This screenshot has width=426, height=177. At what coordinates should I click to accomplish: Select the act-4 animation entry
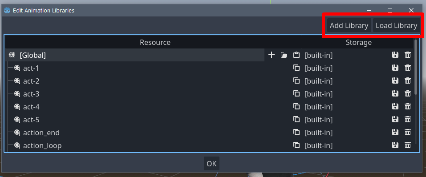31,107
